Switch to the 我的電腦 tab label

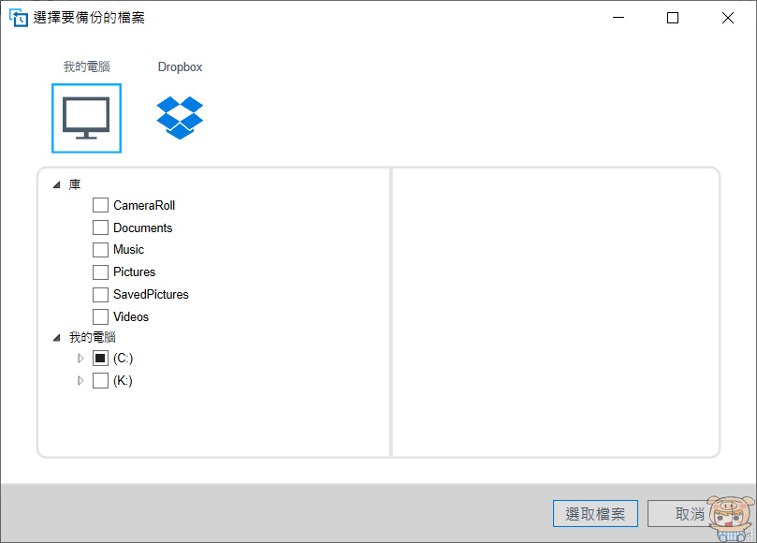86,66
